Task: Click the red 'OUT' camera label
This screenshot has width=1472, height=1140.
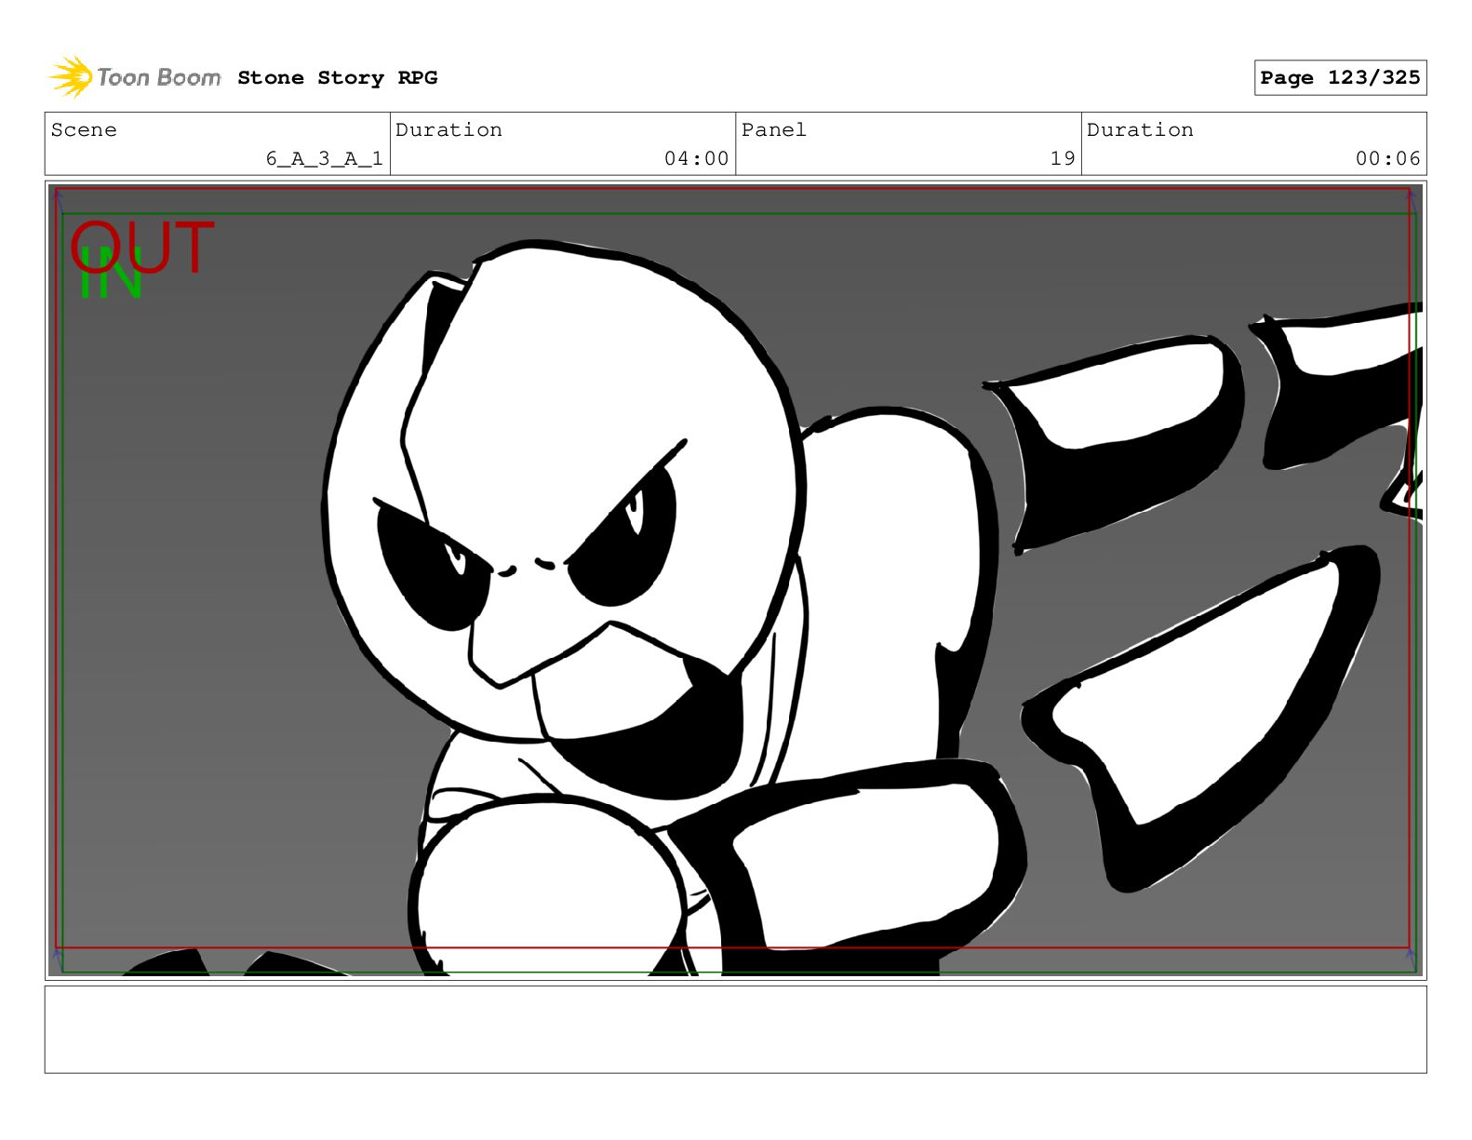Action: 142,248
